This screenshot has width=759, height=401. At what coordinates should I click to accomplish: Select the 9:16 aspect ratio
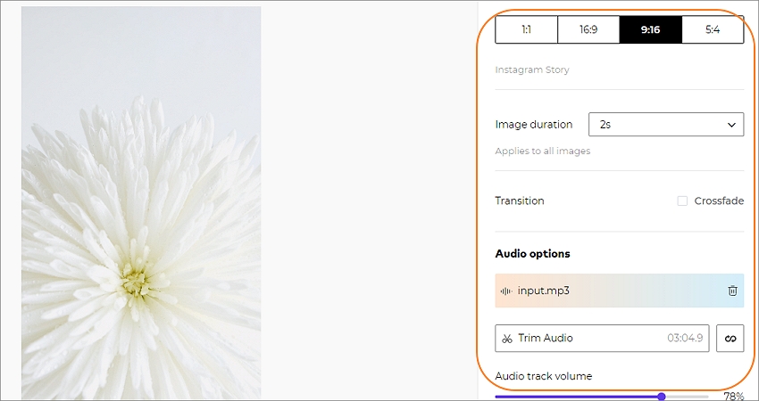(651, 29)
